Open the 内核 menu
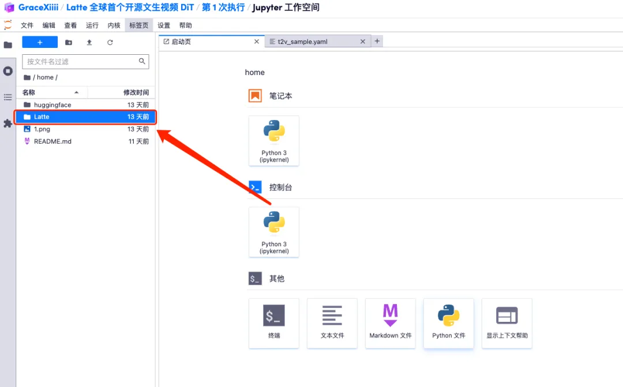This screenshot has width=623, height=387. [114, 25]
